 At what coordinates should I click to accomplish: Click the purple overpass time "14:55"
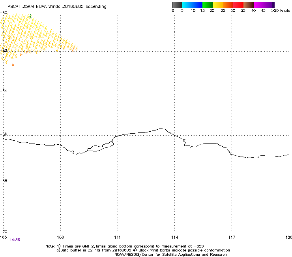(15, 240)
